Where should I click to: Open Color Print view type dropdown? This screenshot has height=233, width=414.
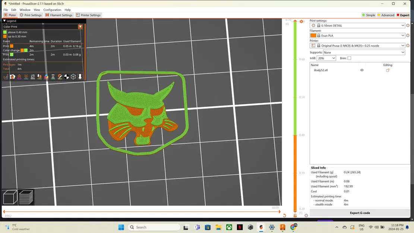[x=80, y=27]
